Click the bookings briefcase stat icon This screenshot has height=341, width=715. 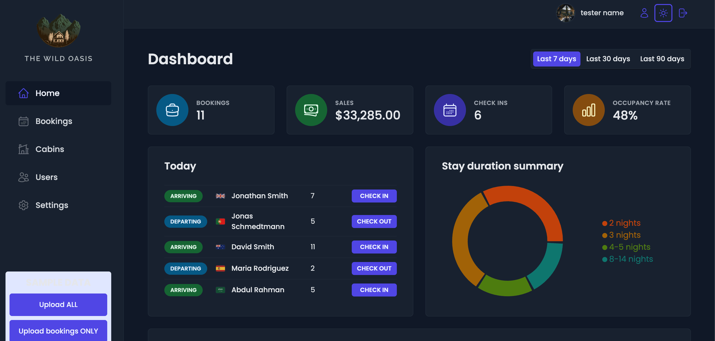click(x=172, y=110)
